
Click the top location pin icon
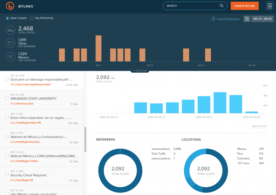pyautogui.click(x=11, y=57)
